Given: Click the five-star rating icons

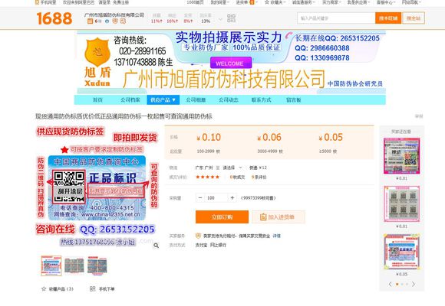Looking at the screenshot, I should tap(207, 177).
